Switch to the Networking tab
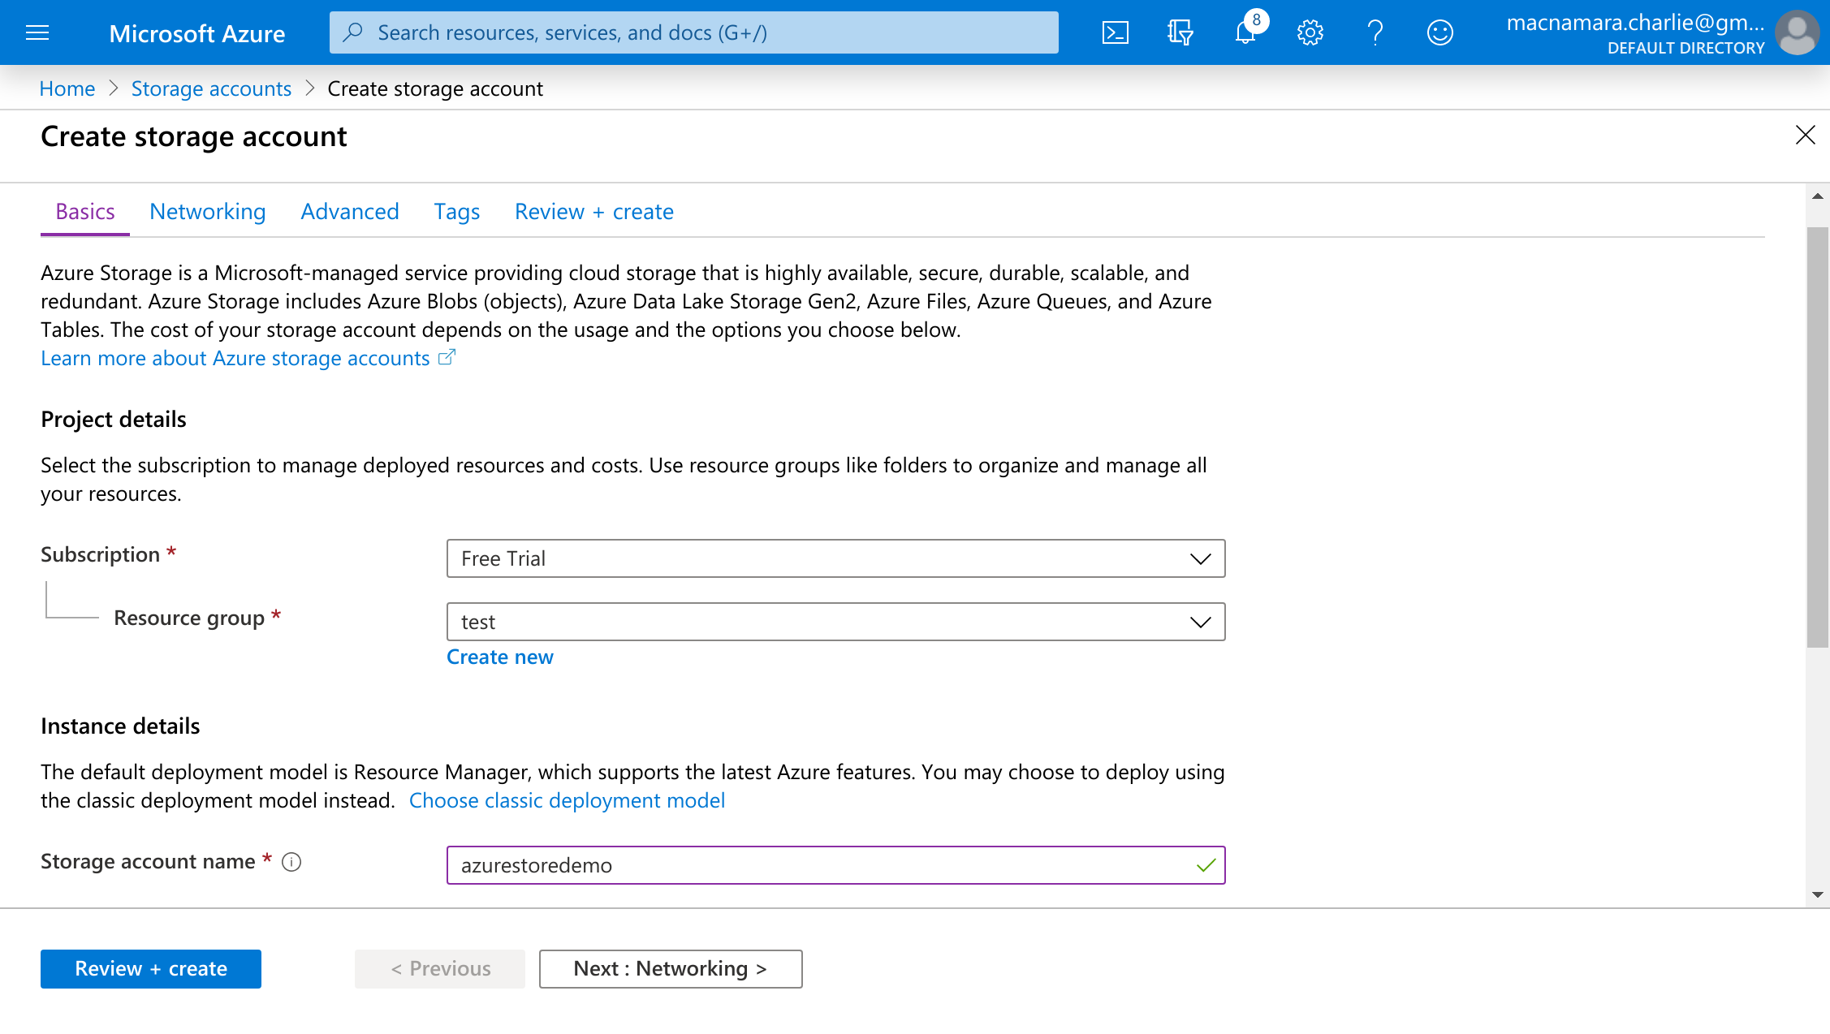The image size is (1830, 1034). point(208,211)
